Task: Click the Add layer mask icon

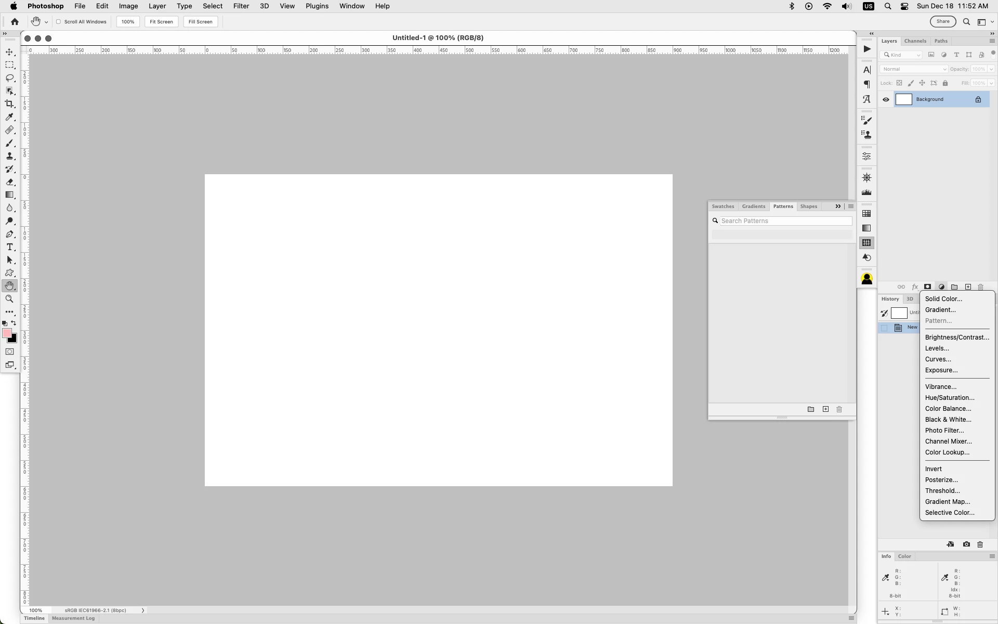Action: [x=927, y=287]
